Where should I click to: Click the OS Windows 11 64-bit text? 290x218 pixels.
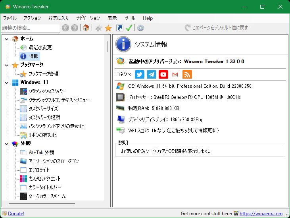[190, 86]
